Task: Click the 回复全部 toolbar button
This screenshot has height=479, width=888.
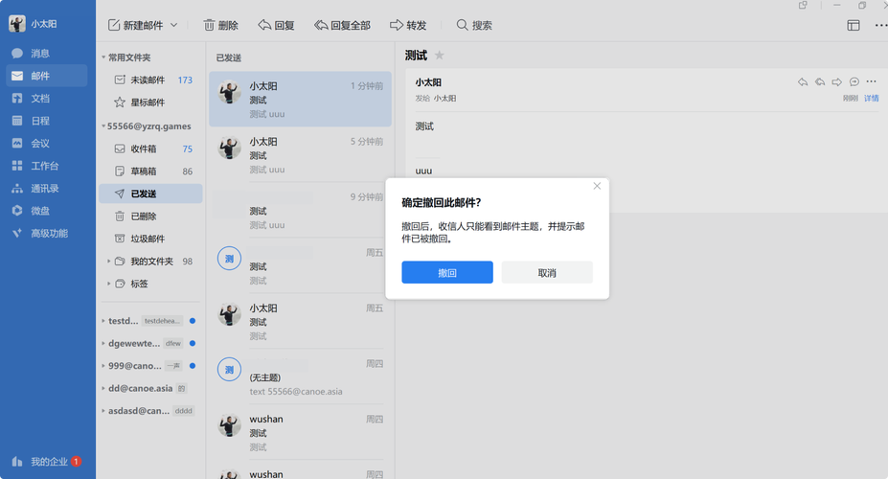Action: coord(343,25)
